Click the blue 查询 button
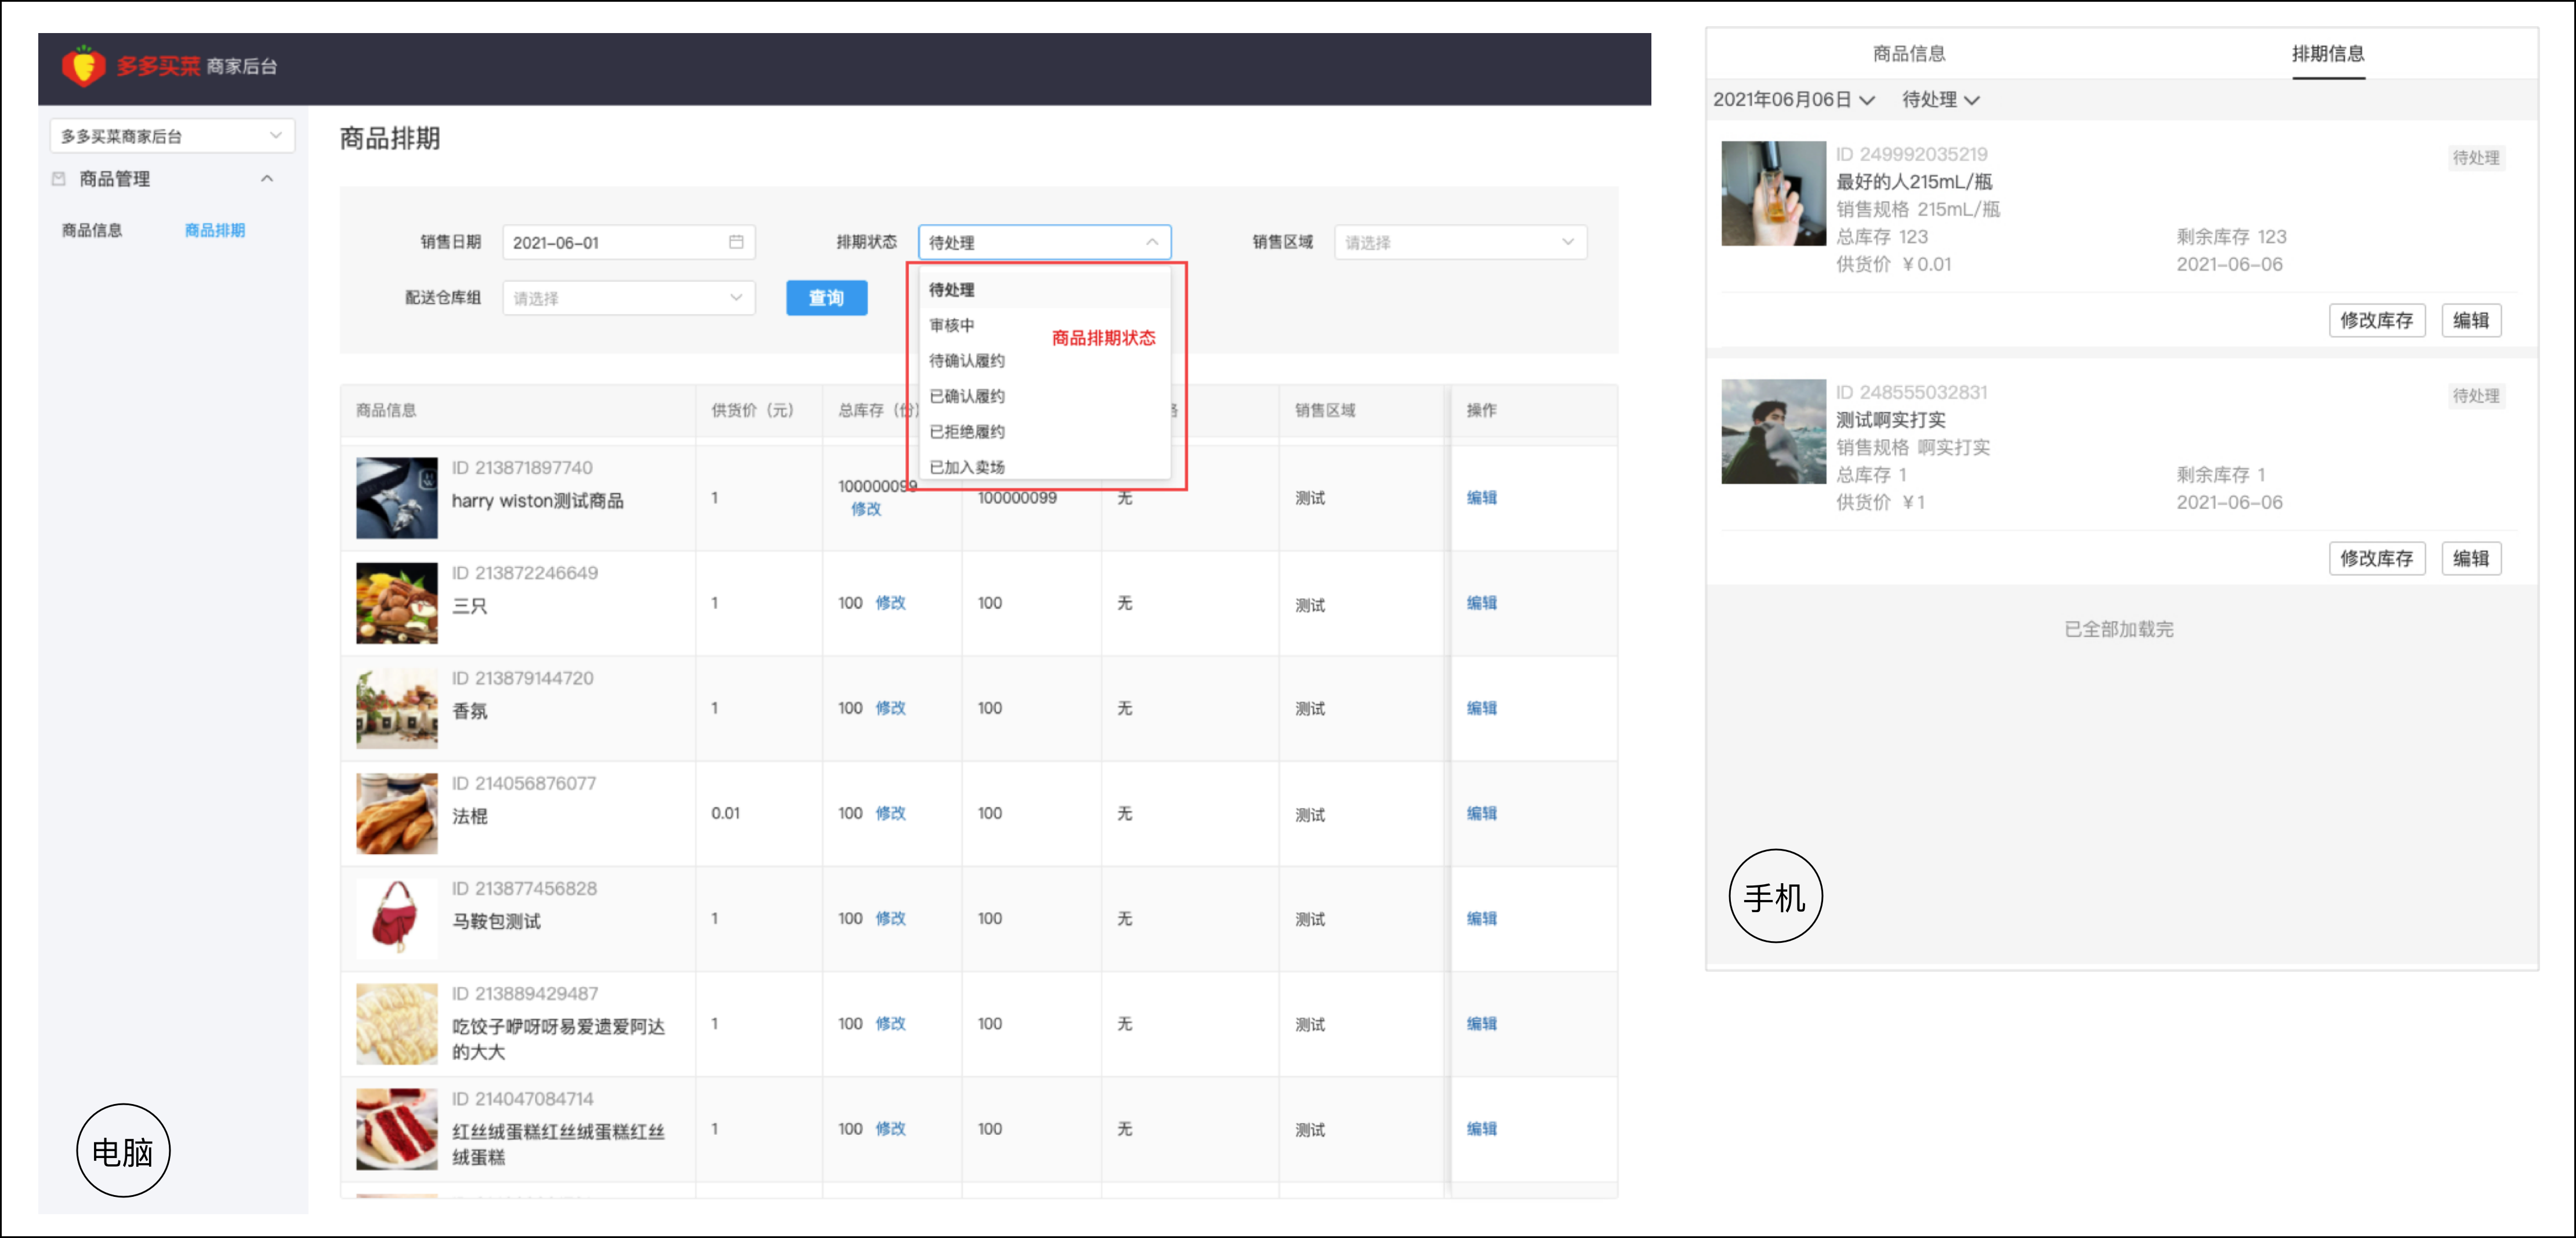Image resolution: width=2576 pixels, height=1238 pixels. pyautogui.click(x=826, y=298)
